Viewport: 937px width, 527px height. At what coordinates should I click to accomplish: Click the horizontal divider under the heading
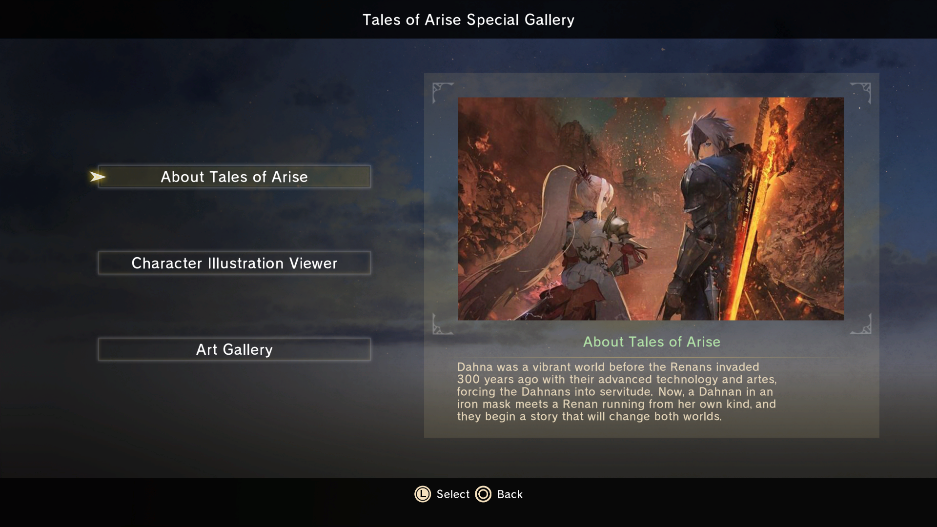pos(652,357)
